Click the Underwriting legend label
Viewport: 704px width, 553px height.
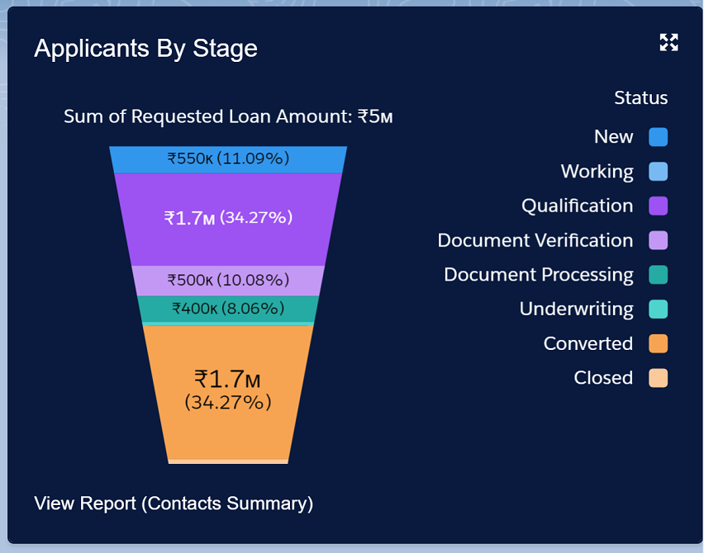(x=577, y=309)
